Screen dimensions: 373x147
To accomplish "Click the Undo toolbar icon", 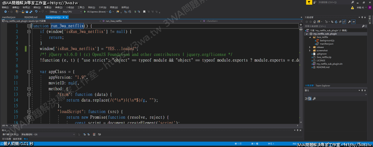I will point(36,12).
